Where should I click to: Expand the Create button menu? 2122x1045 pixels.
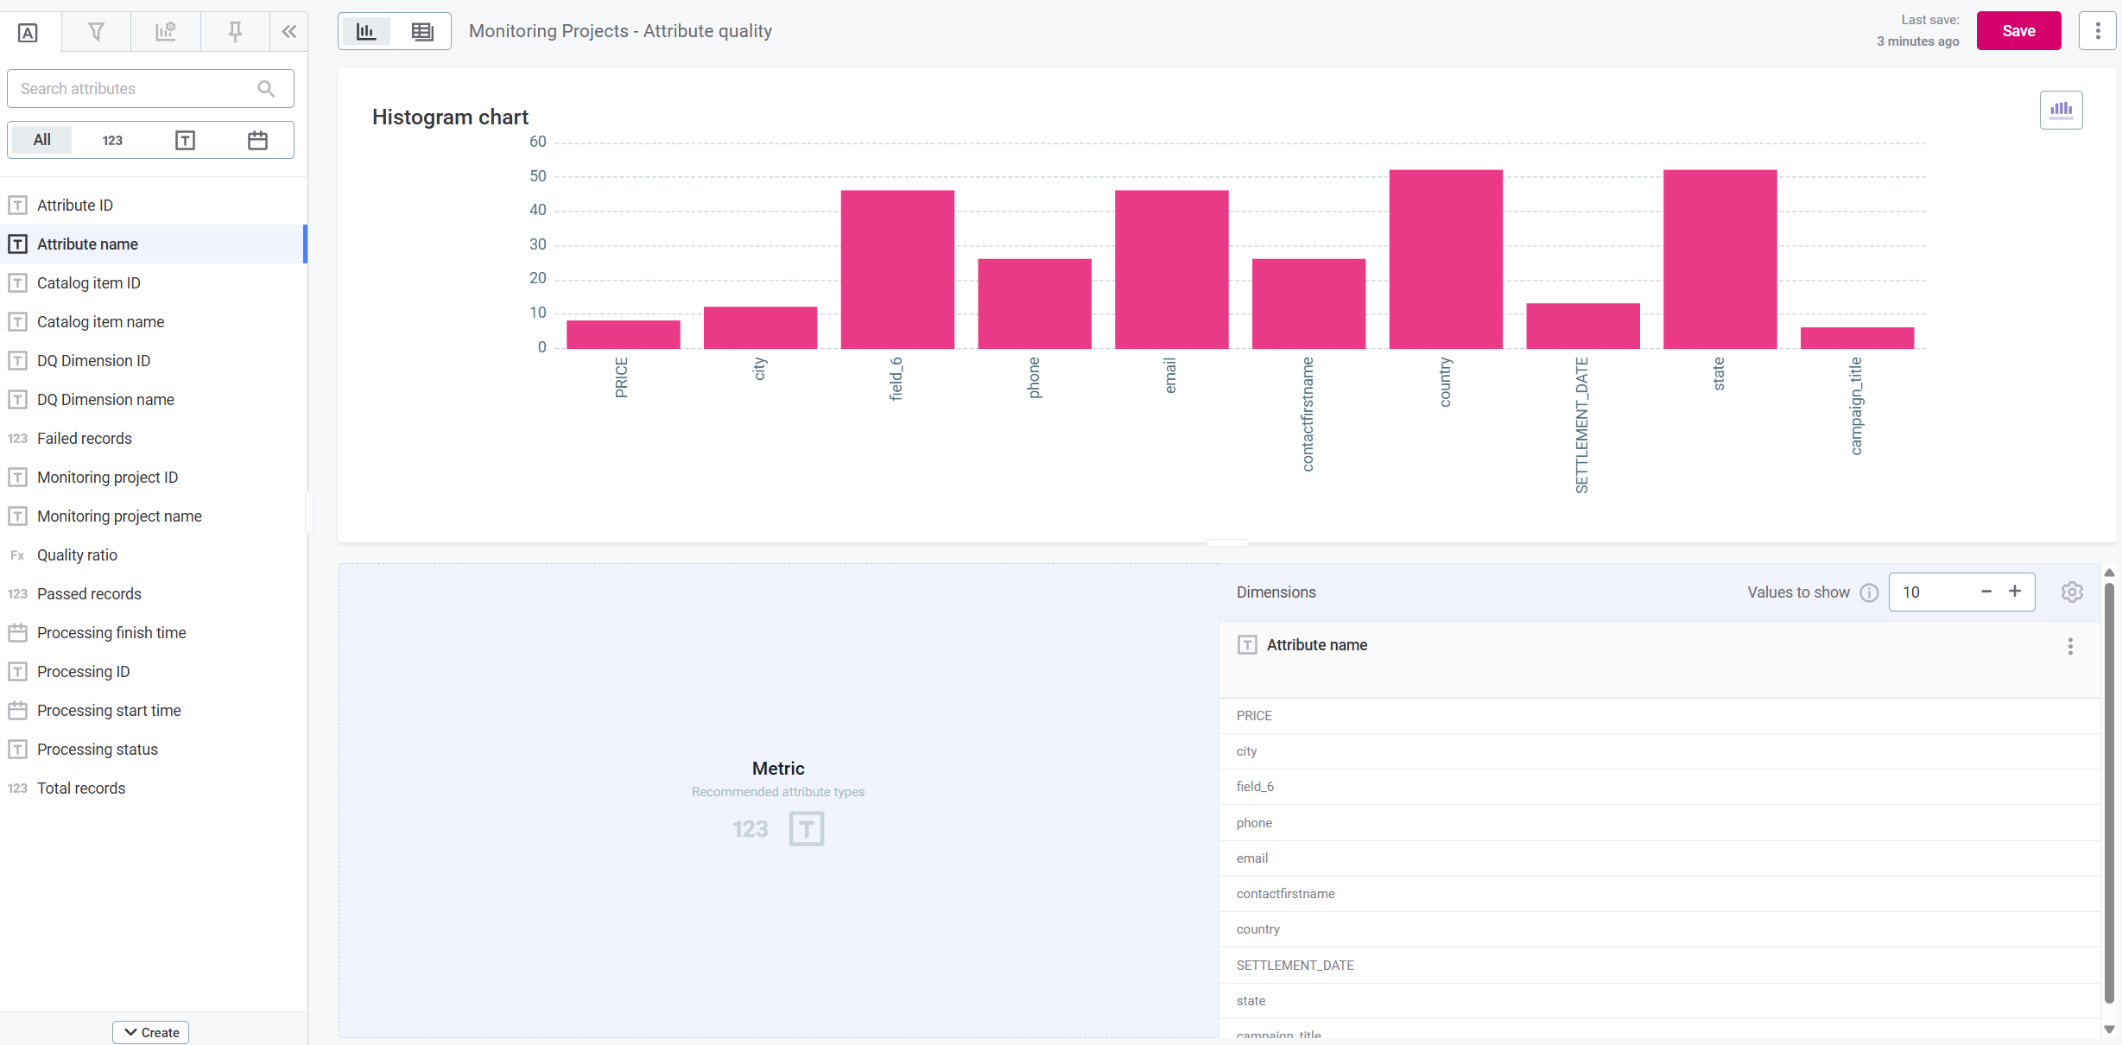(x=150, y=1031)
